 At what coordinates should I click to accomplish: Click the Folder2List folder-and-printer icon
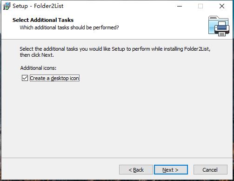219,26
